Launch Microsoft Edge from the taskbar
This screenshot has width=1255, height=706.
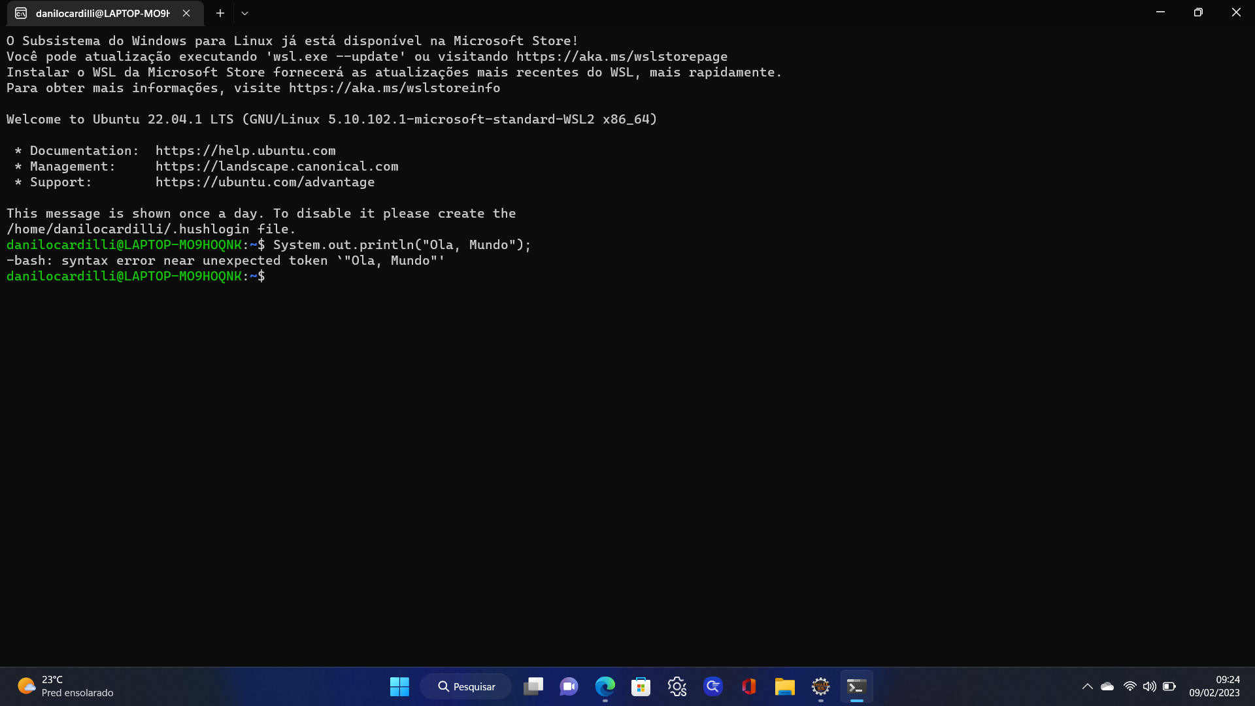[605, 686]
